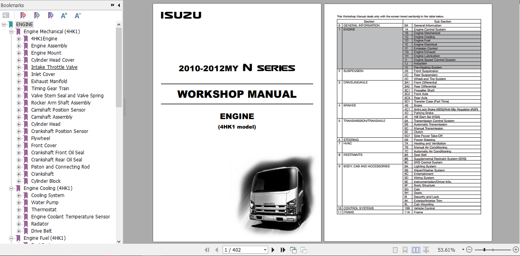The image size is (520, 256).
Task: Open the Drive Belt bookmark
Action: (42, 231)
